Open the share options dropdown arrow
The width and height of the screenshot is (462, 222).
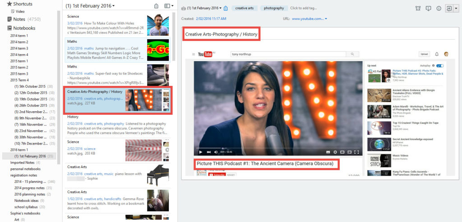(x=457, y=8)
